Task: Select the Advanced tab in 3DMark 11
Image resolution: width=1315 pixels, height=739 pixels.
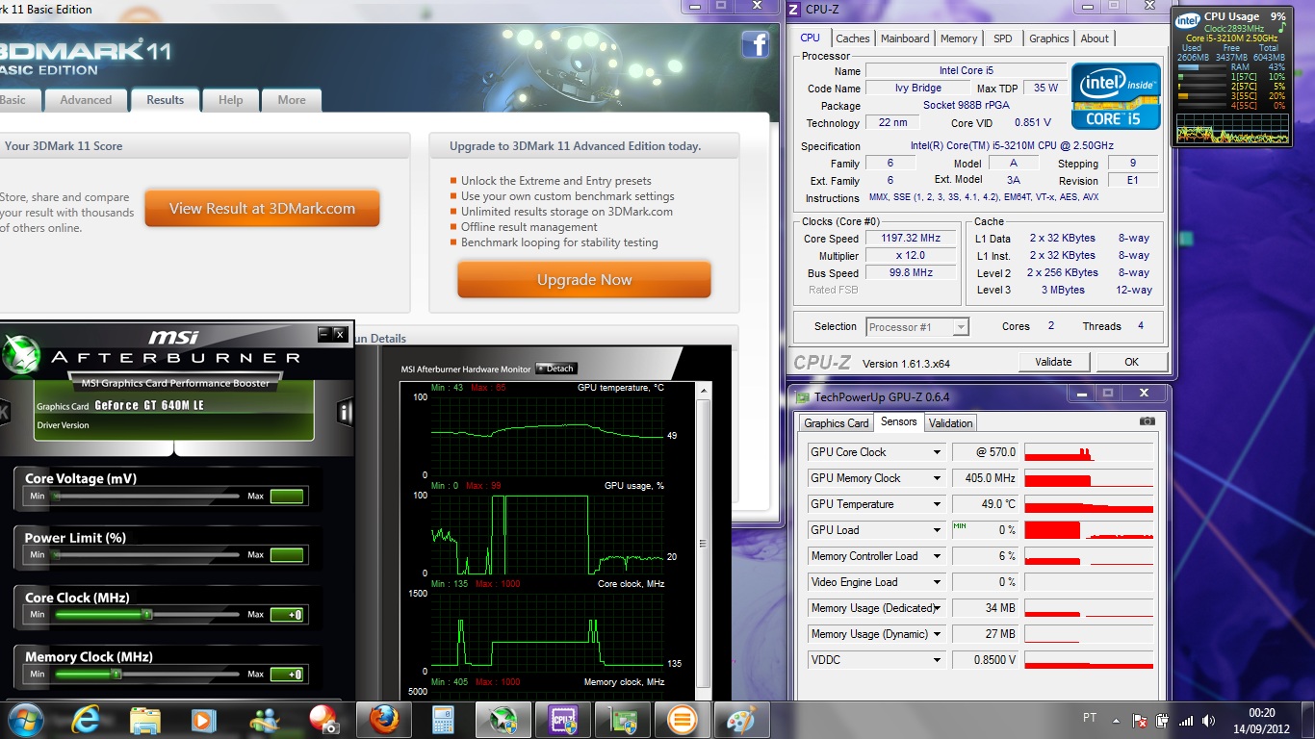Action: [x=86, y=100]
